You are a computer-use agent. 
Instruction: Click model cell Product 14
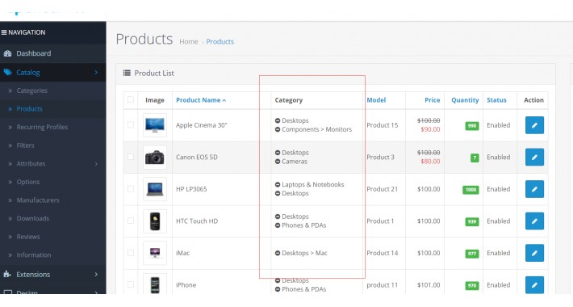pyautogui.click(x=382, y=253)
